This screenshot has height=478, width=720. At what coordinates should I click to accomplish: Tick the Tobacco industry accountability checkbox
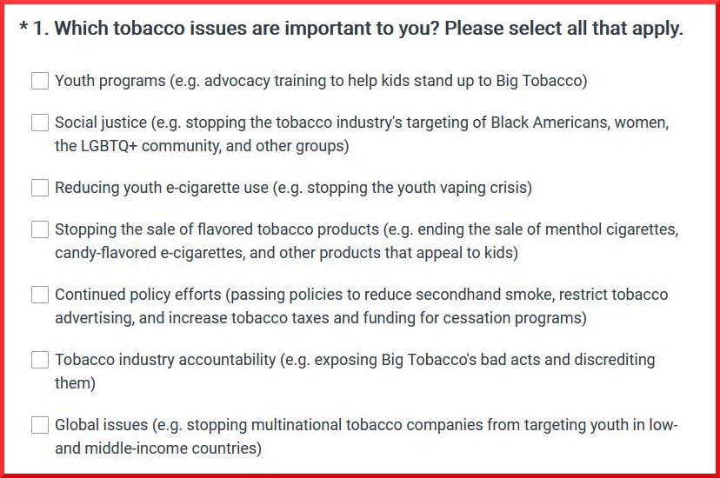[x=40, y=360]
